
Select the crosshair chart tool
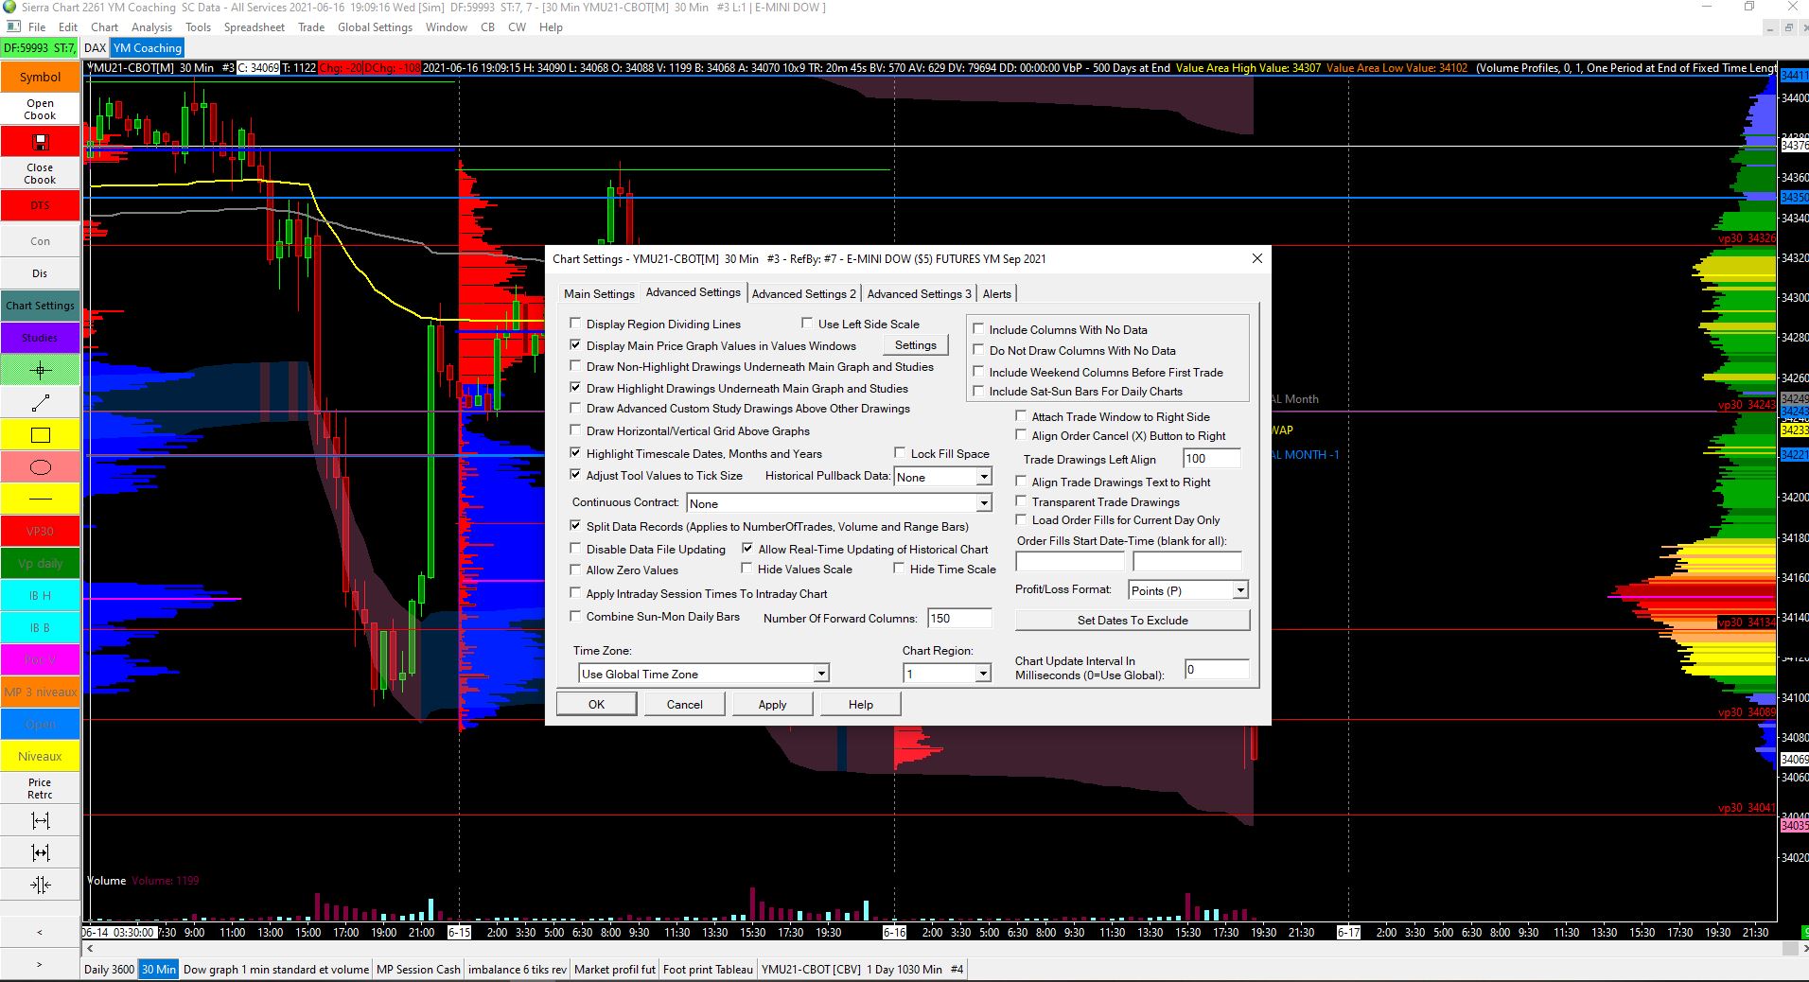tap(40, 370)
